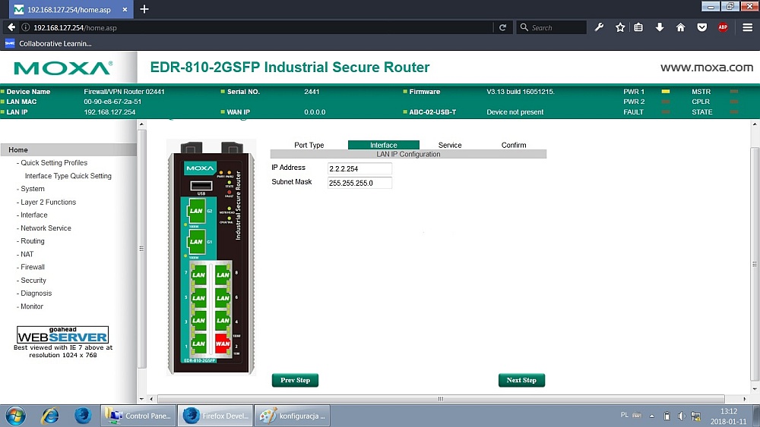Click the Next Step button

click(521, 380)
